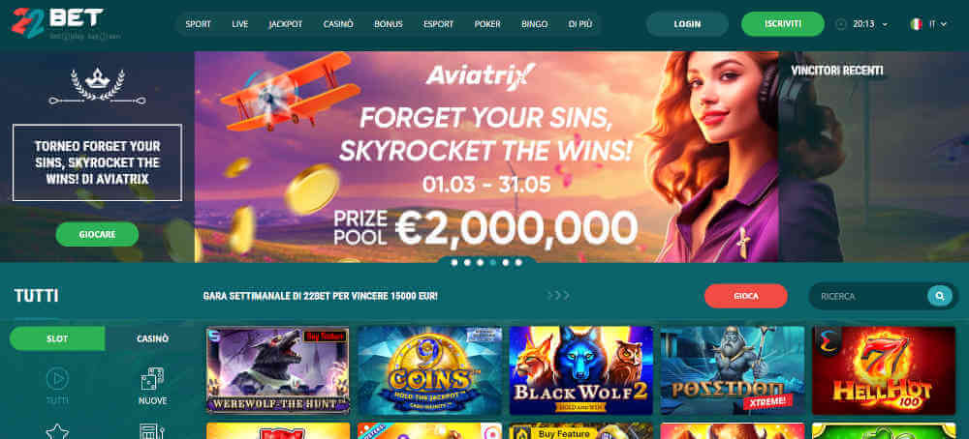Select the first banner carousel dot
The image size is (969, 439).
coord(454,263)
